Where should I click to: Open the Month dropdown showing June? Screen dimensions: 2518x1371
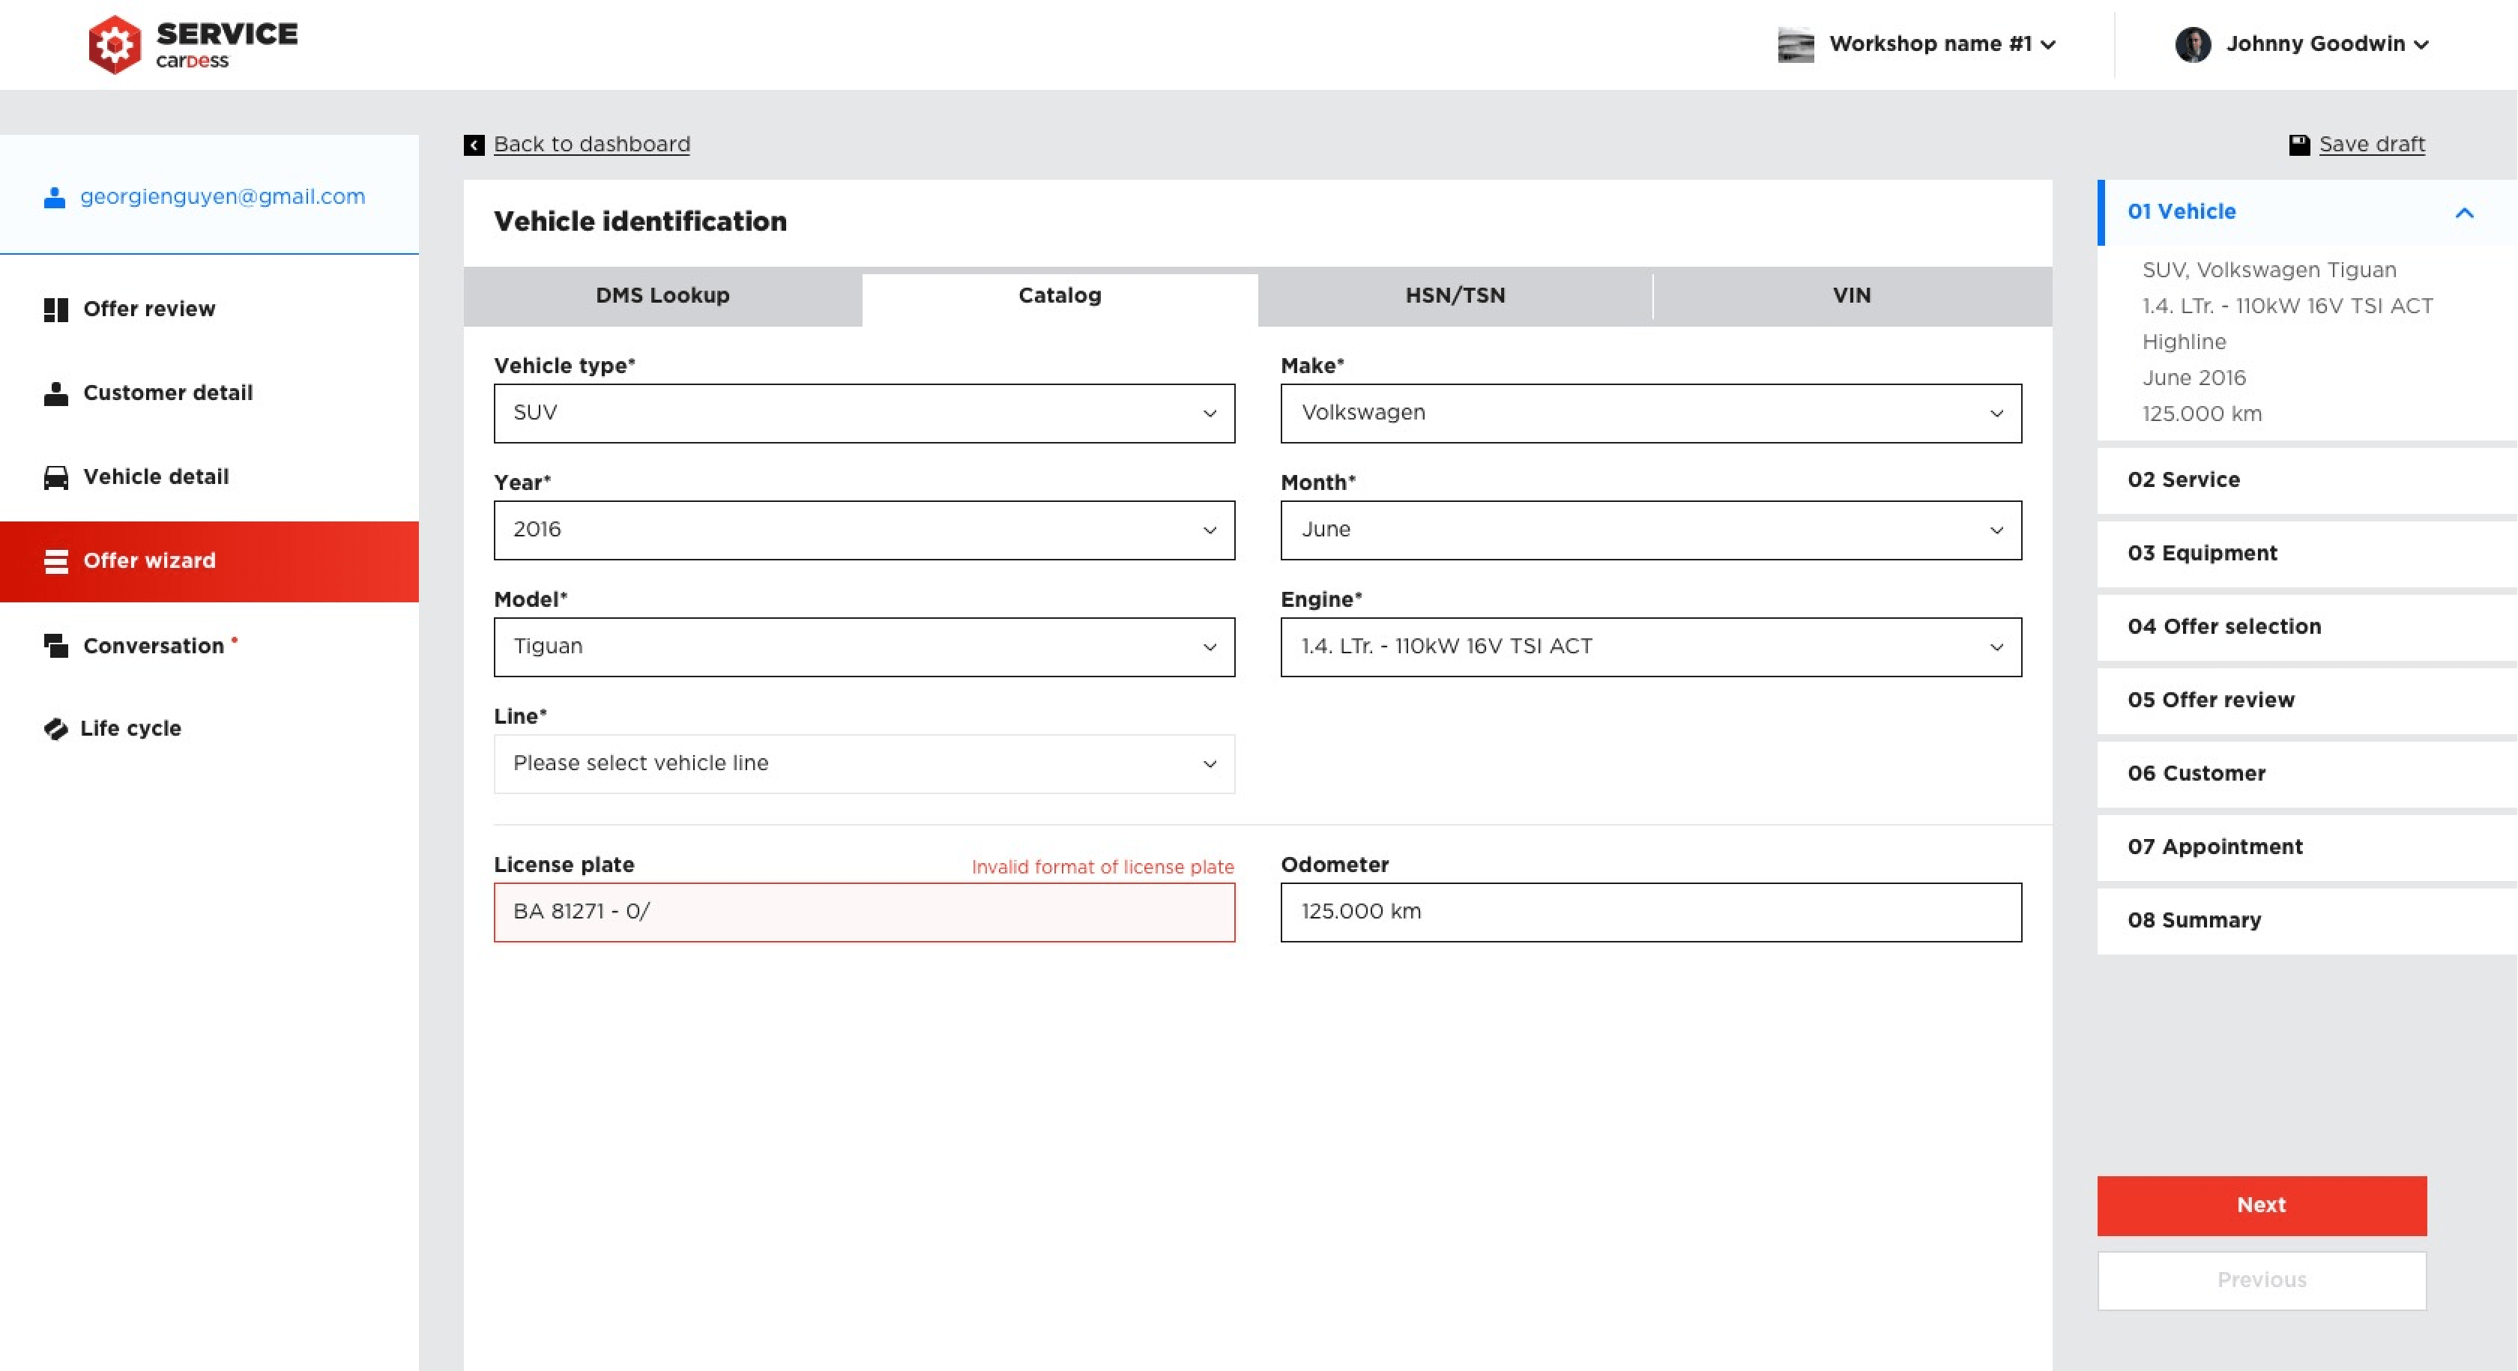point(1651,530)
